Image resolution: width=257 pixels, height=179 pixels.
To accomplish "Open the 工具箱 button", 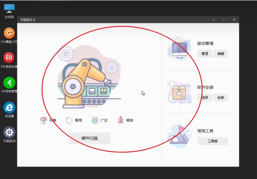I will (x=212, y=141).
